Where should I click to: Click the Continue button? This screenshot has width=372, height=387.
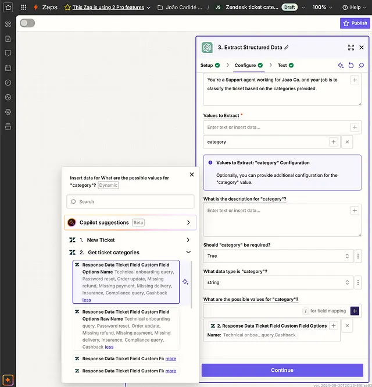pos(282,370)
